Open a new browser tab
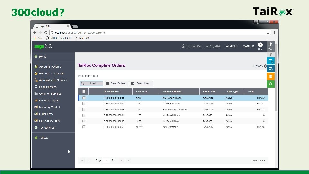309x174 pixels. coord(75,26)
